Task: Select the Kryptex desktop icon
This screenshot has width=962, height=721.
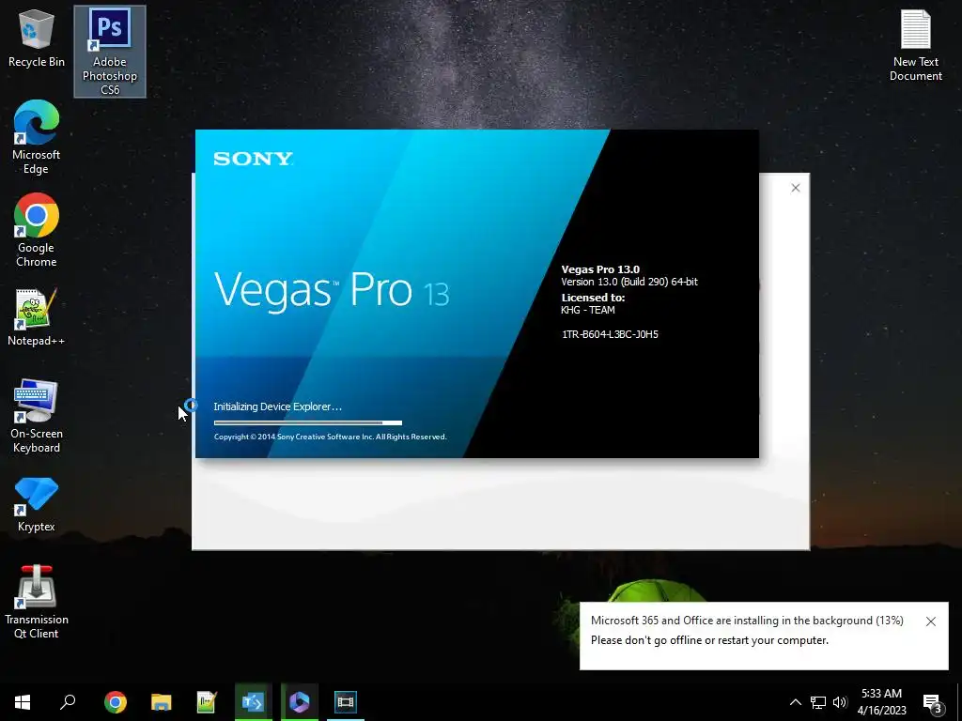Action: pyautogui.click(x=37, y=504)
